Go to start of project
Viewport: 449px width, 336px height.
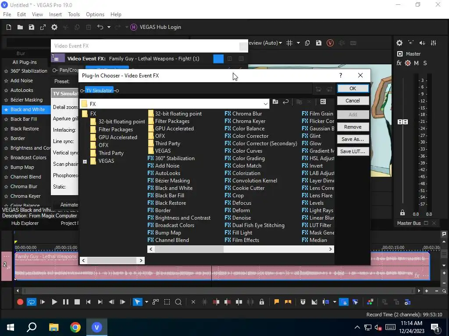click(89, 302)
